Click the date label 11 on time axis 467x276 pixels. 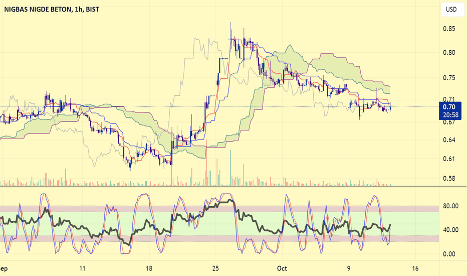pyautogui.click(x=82, y=268)
